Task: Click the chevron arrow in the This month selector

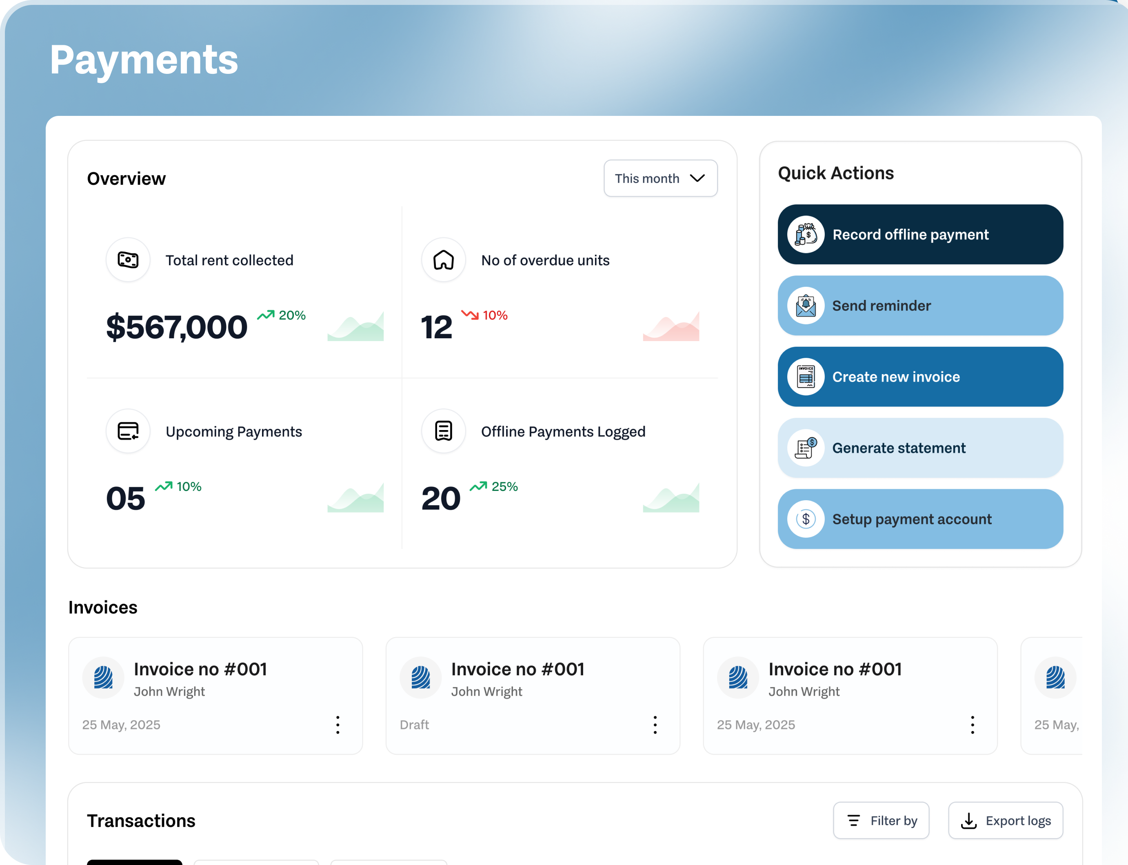Action: tap(697, 178)
